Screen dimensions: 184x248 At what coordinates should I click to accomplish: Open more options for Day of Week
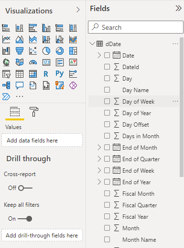pyautogui.click(x=175, y=101)
